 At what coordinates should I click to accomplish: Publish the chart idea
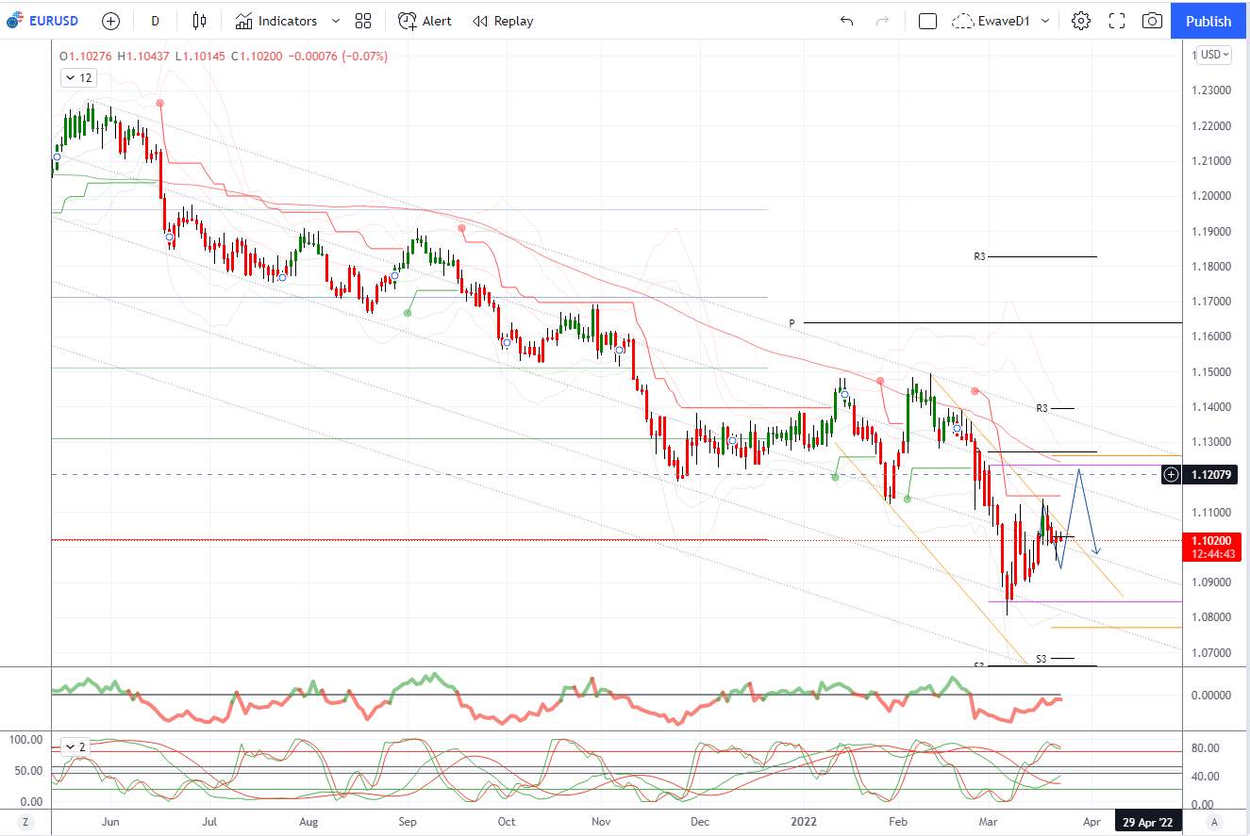coord(1208,21)
